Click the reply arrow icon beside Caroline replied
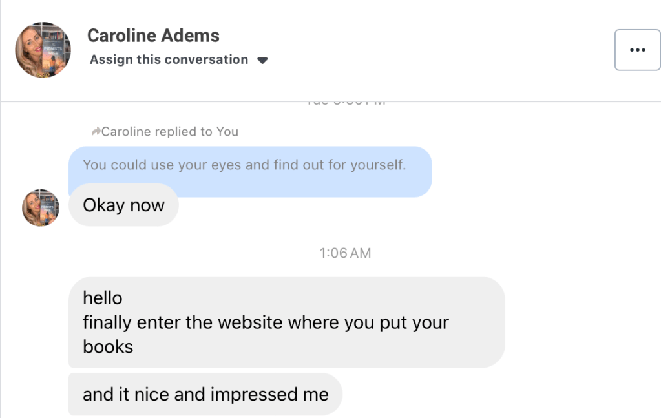 point(96,132)
